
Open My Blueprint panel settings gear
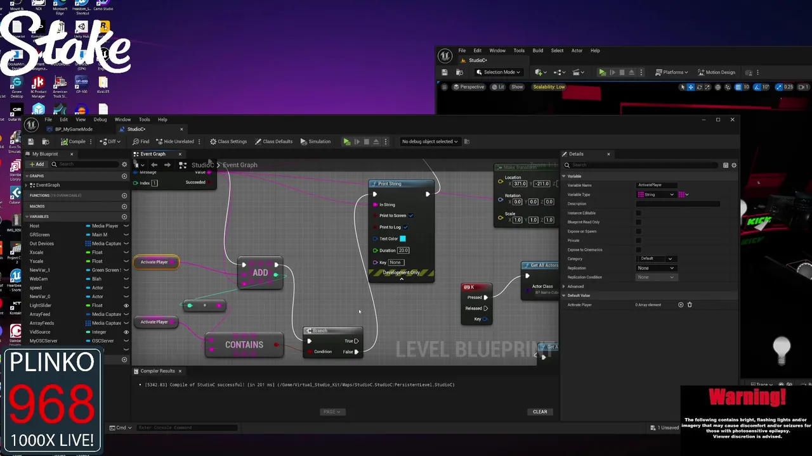coord(124,164)
